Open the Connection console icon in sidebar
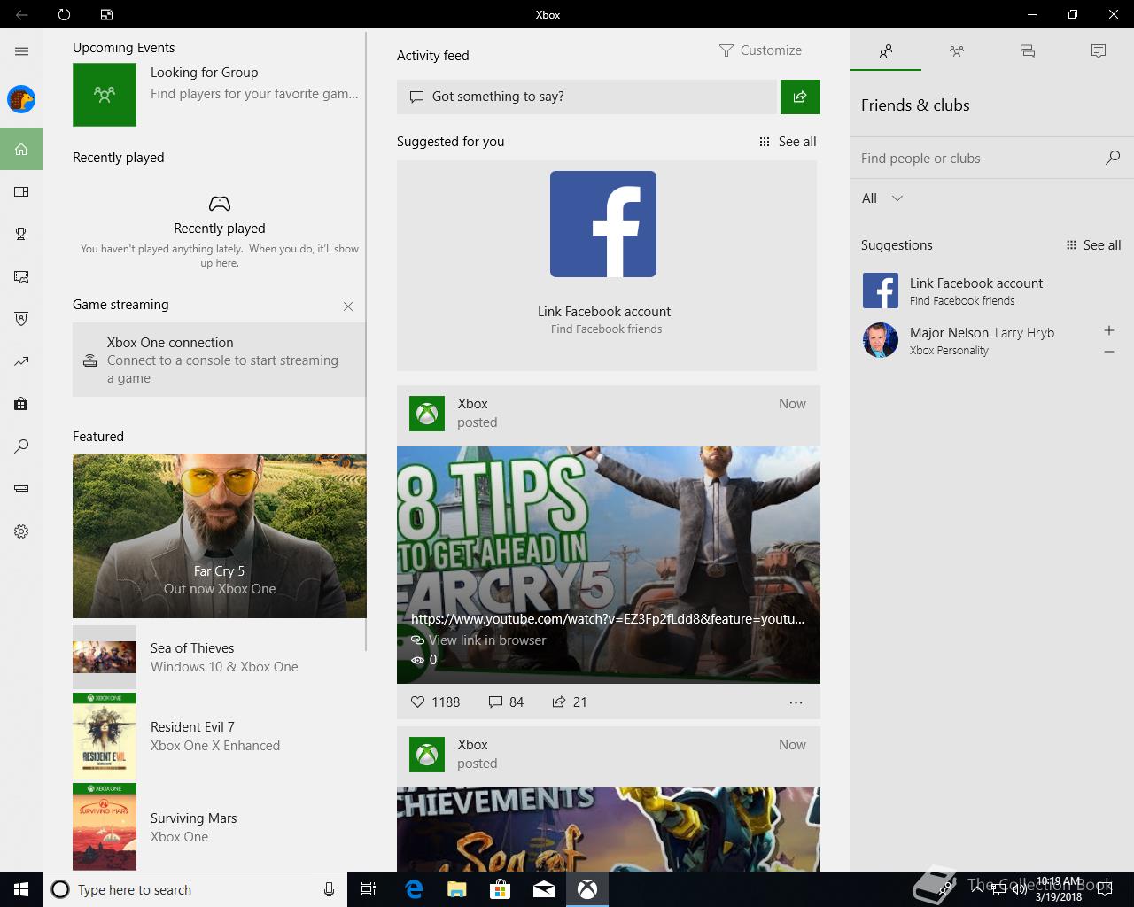Viewport: 1134px width, 907px height. click(21, 489)
